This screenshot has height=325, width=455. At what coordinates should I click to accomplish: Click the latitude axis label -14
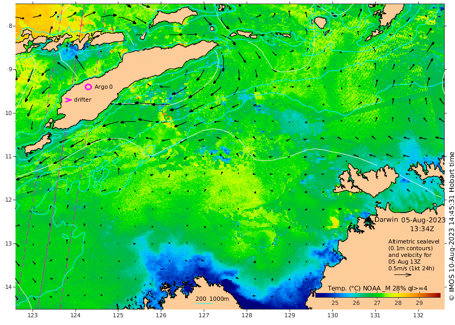pos(8,287)
